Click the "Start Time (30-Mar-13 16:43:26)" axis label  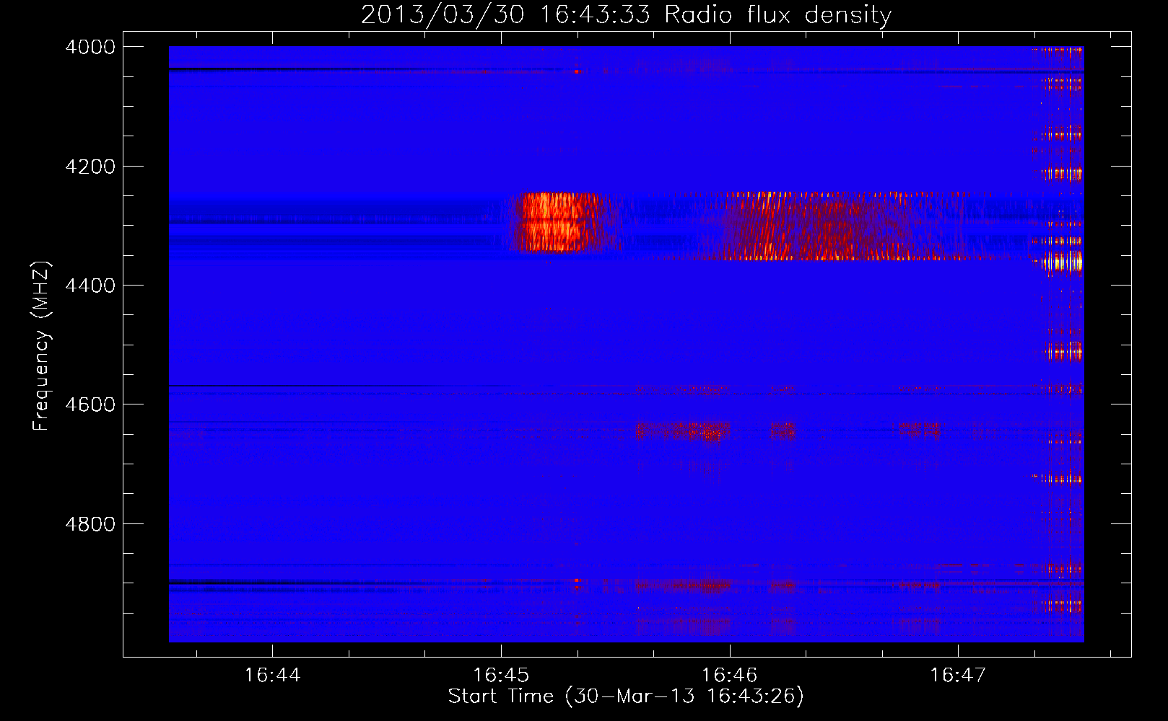click(x=626, y=696)
